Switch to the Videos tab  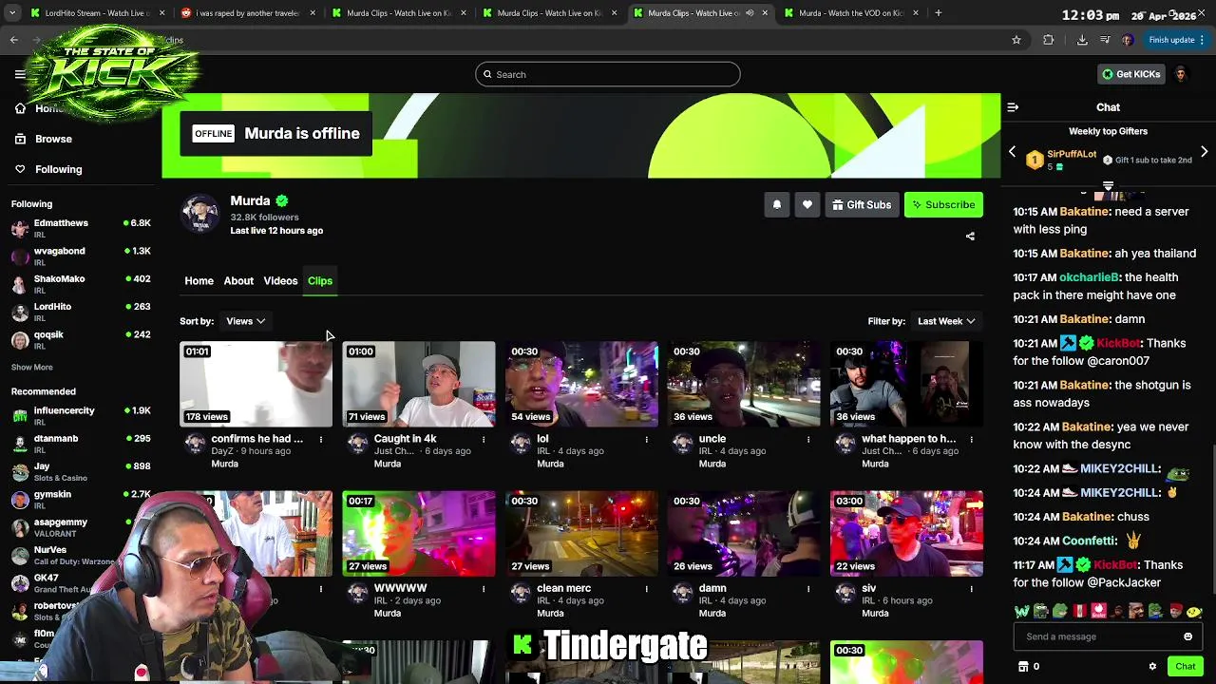280,281
